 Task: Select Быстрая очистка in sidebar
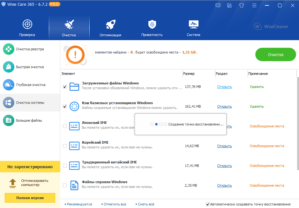click(x=30, y=67)
